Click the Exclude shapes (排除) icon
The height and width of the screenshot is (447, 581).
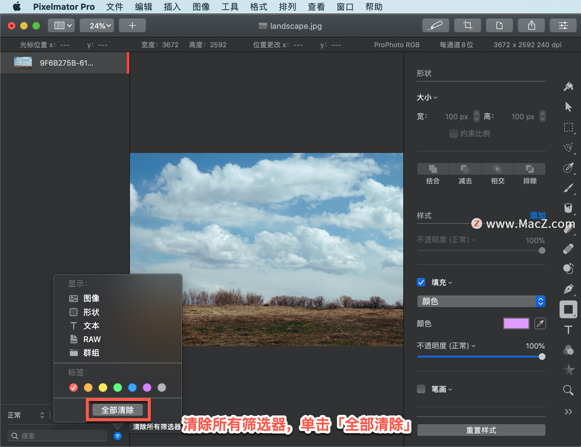coord(530,169)
